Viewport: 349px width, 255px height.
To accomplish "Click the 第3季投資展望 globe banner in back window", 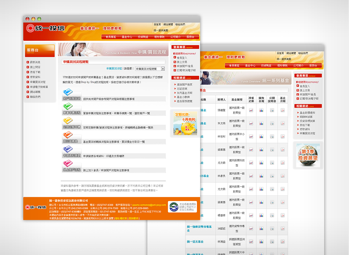I will point(308,155).
